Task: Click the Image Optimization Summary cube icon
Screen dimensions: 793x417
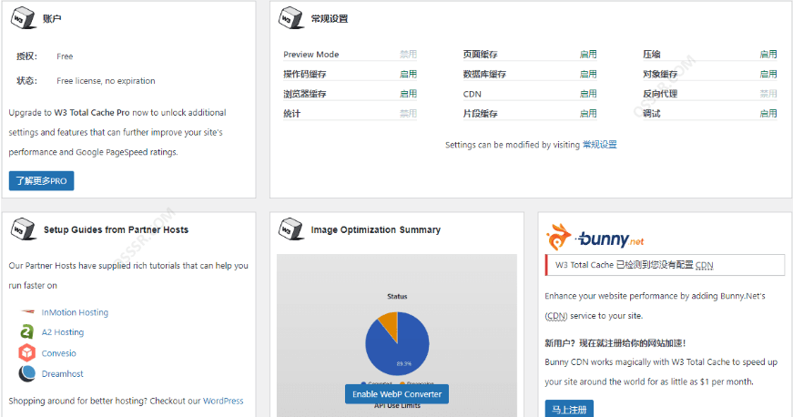Action: coord(290,229)
